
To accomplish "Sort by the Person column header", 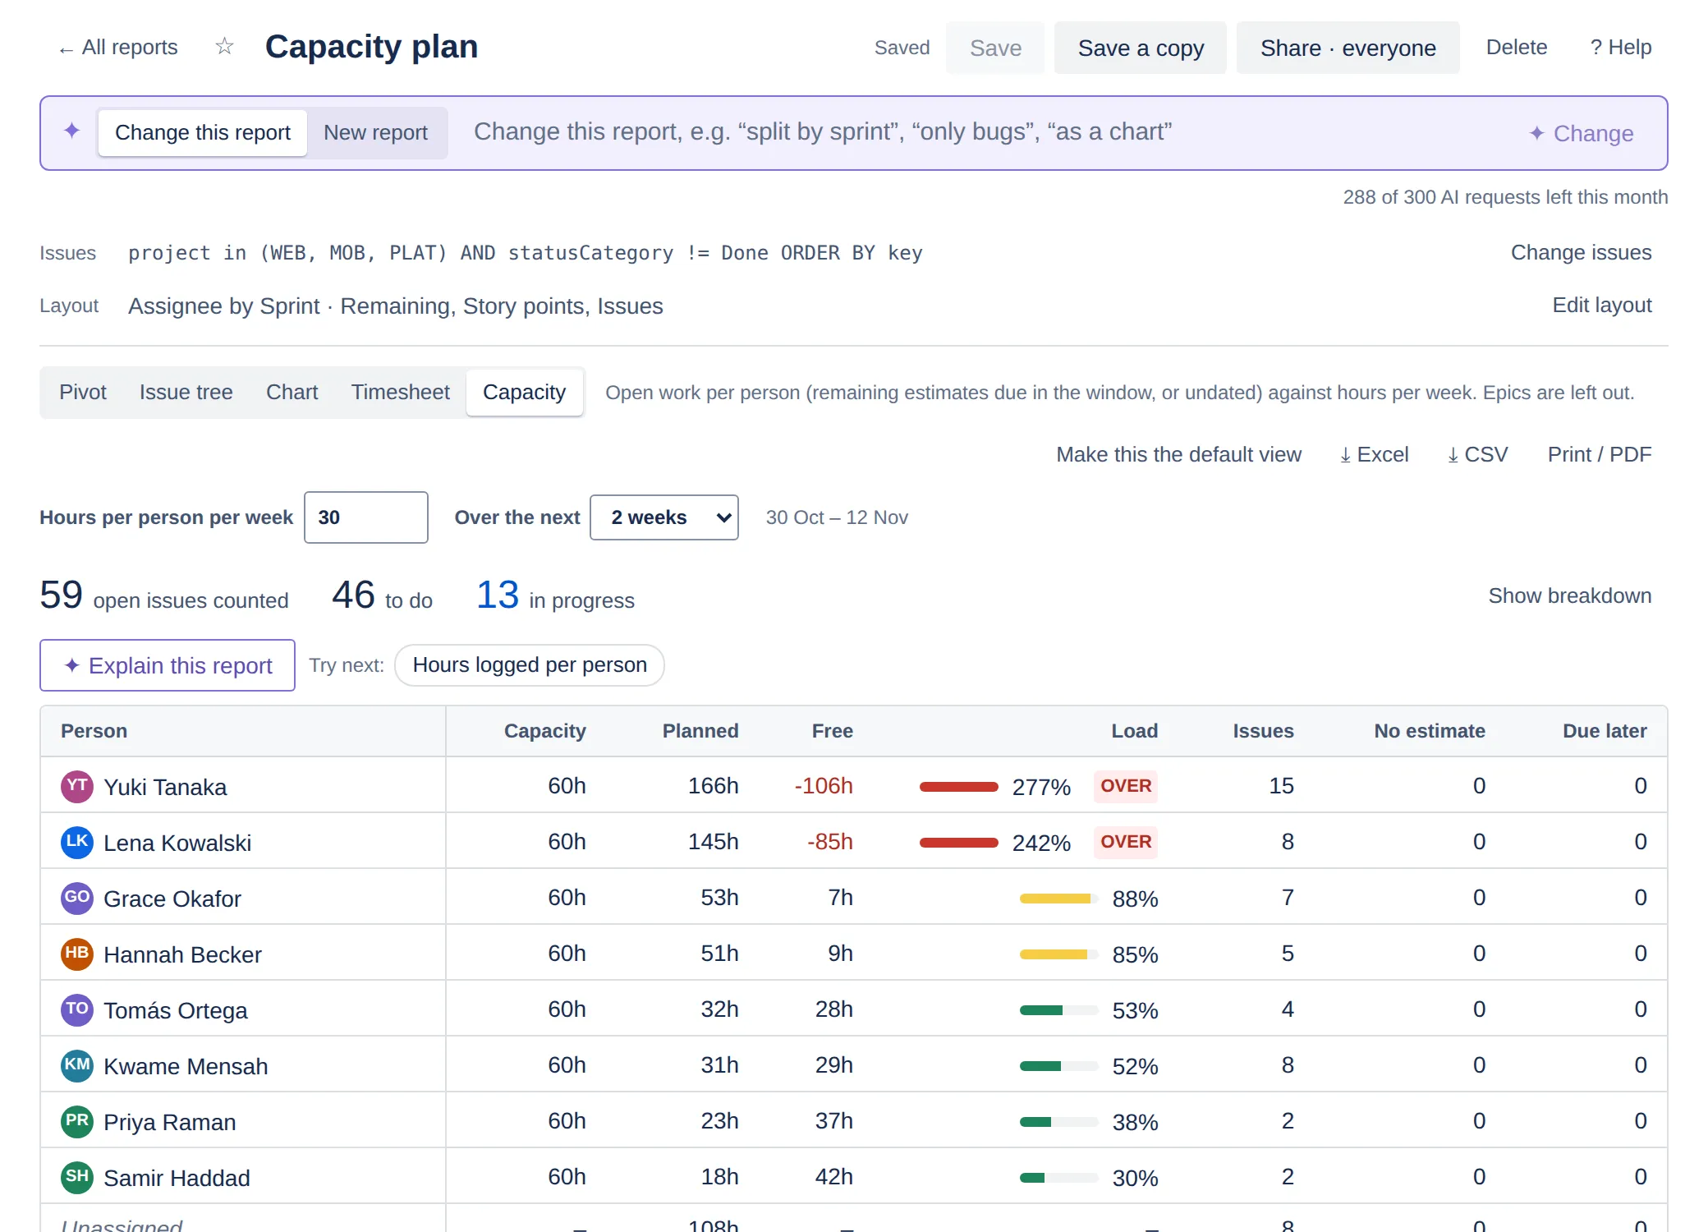I will click(x=94, y=731).
